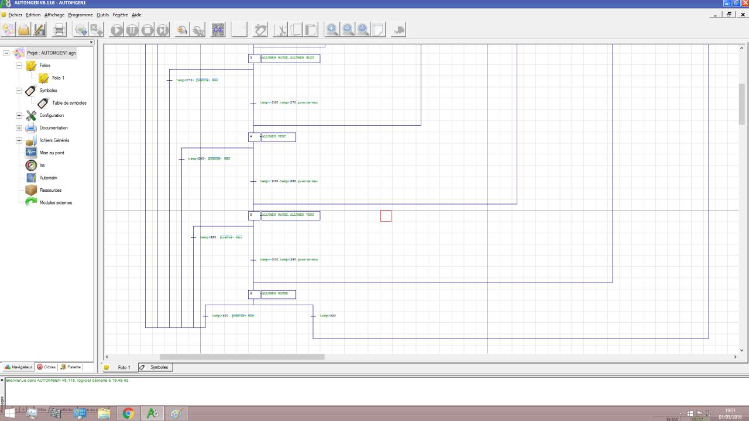749x421 pixels.
Task: Click the Folios folder icon
Action: [31, 65]
